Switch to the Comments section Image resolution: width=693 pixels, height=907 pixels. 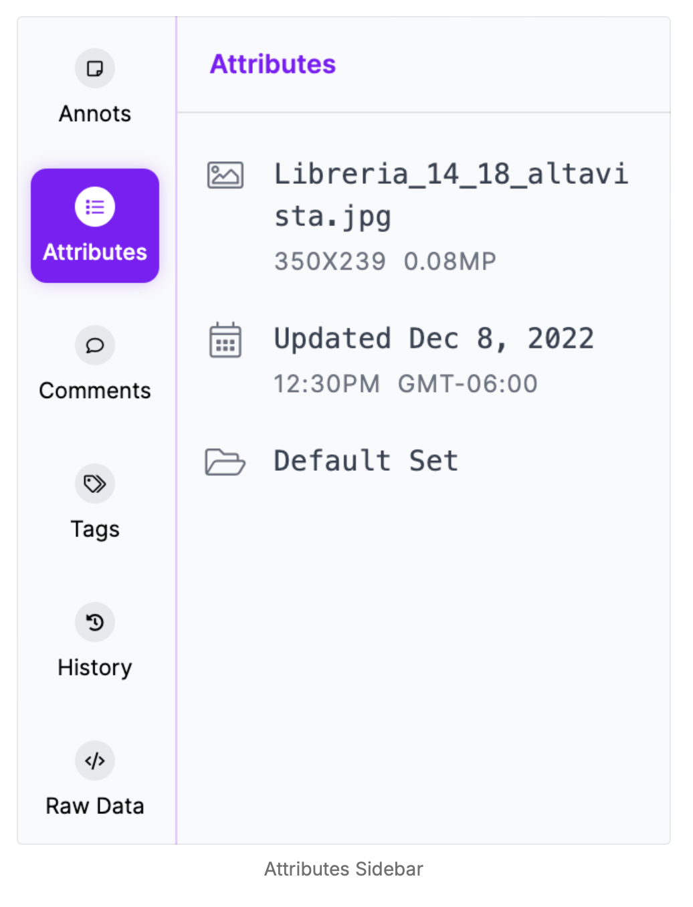(94, 390)
